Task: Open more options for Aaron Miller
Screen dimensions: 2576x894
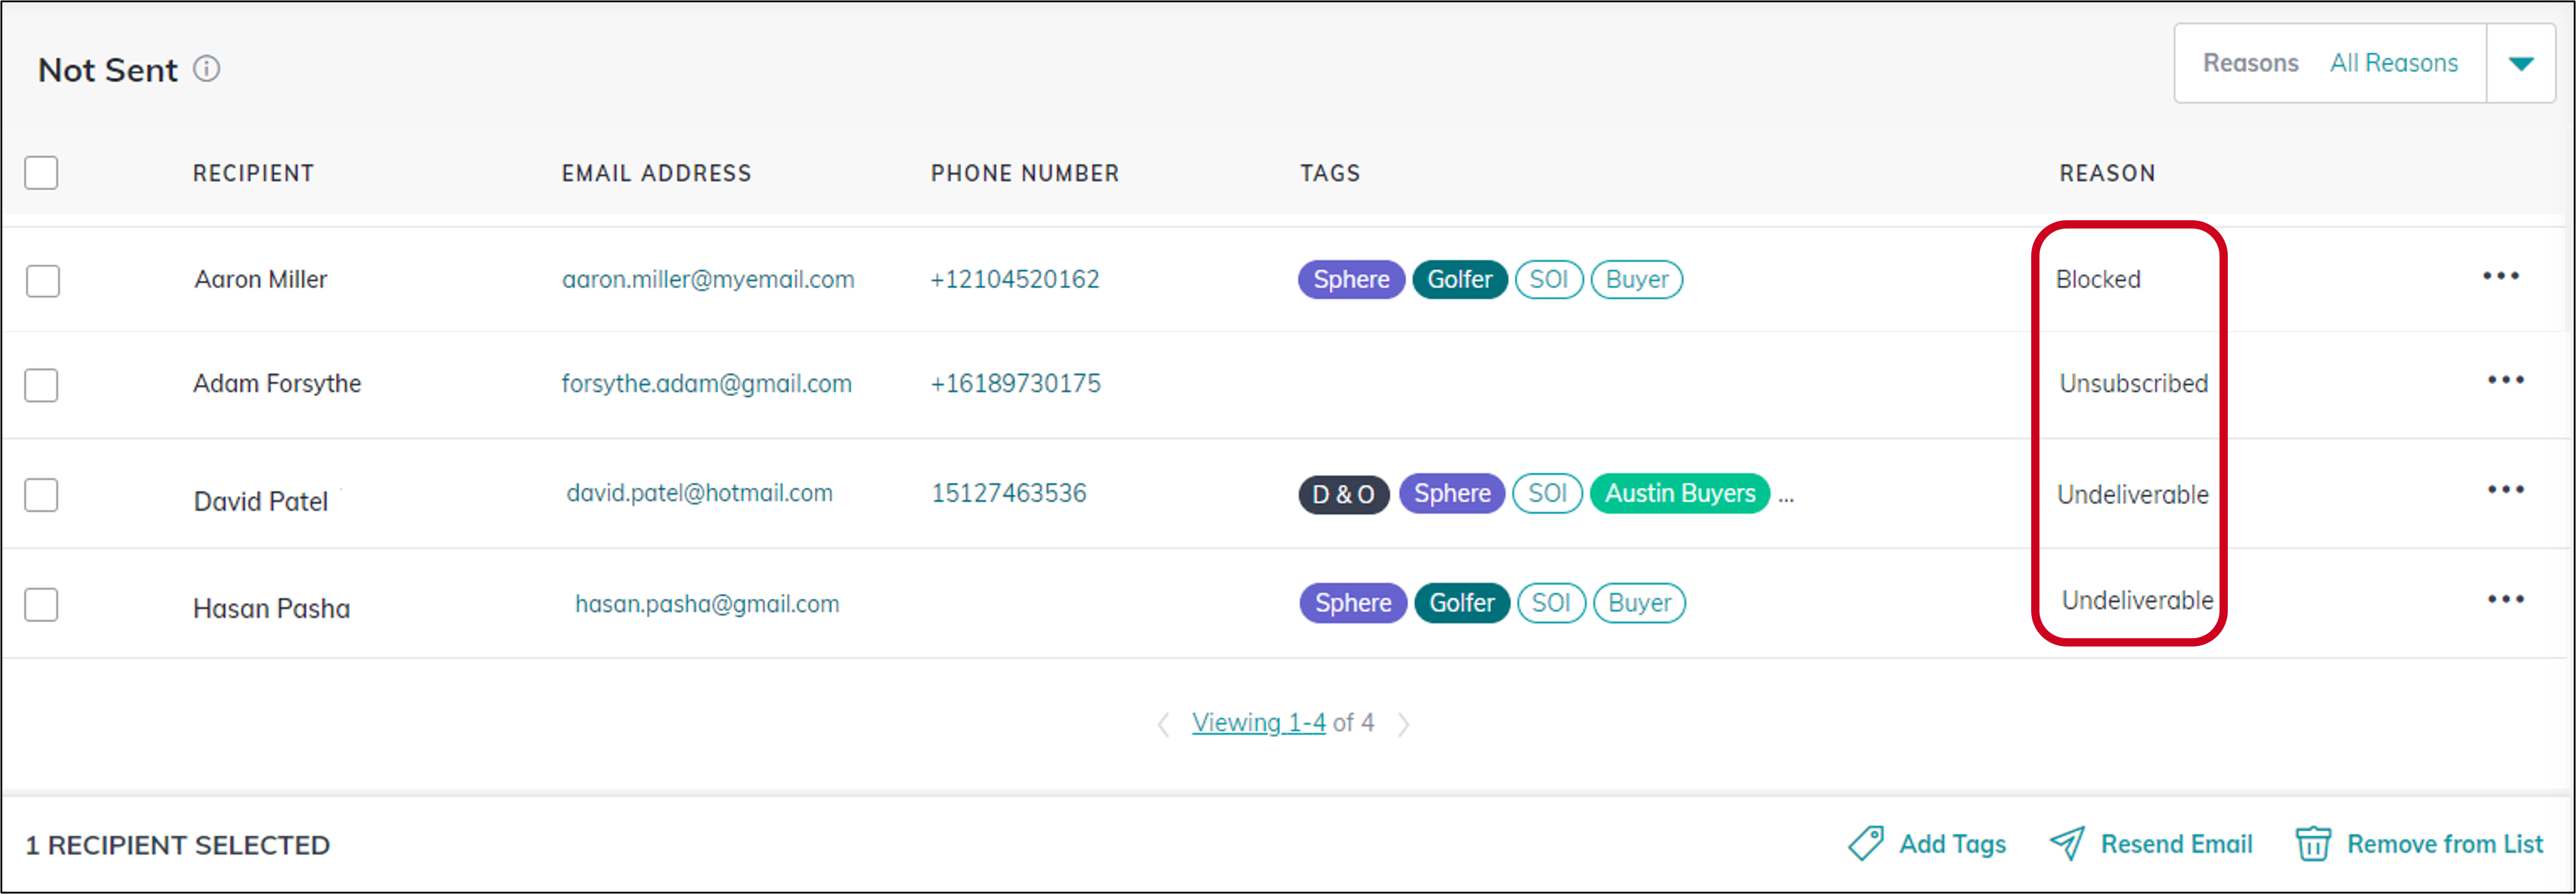Action: tap(2500, 276)
